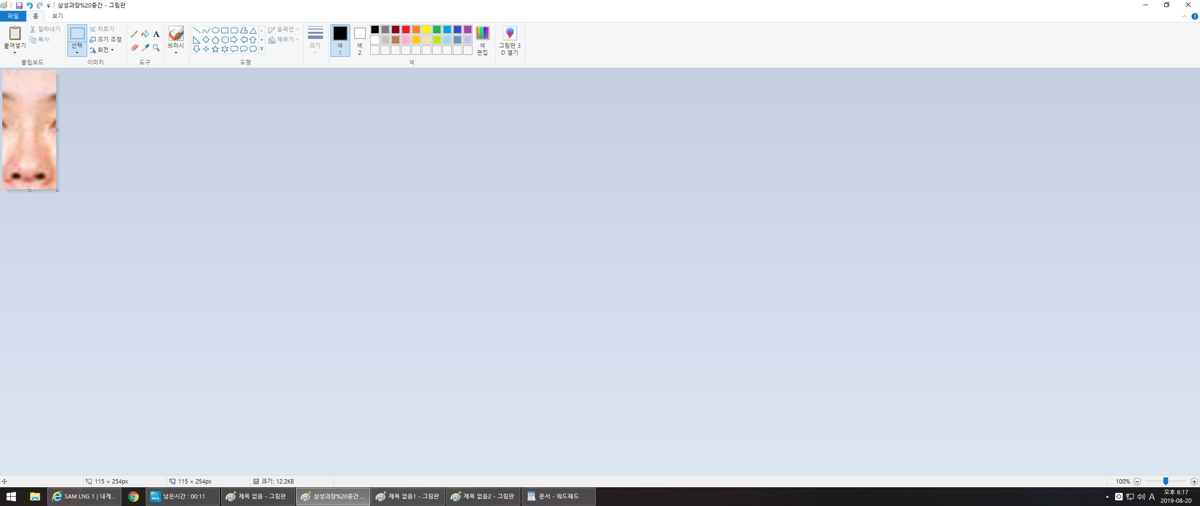Click the Edit colors rainbow icon

[482, 33]
